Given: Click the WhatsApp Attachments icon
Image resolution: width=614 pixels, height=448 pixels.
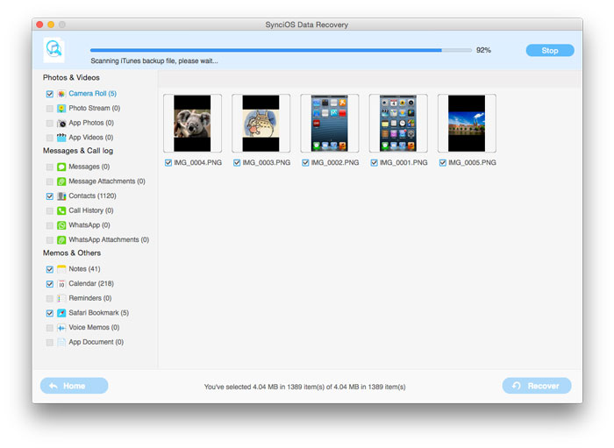Looking at the screenshot, I should pyautogui.click(x=61, y=240).
